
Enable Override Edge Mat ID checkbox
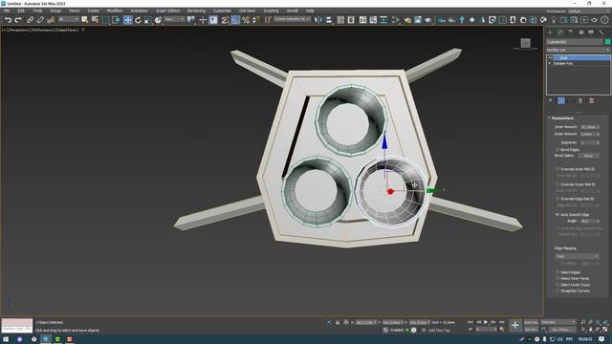tap(557, 199)
